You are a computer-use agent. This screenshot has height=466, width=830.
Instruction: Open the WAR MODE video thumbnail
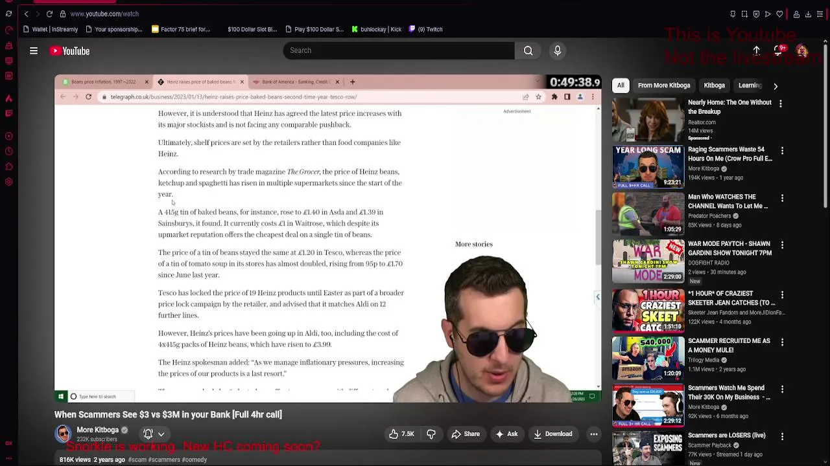(x=648, y=261)
